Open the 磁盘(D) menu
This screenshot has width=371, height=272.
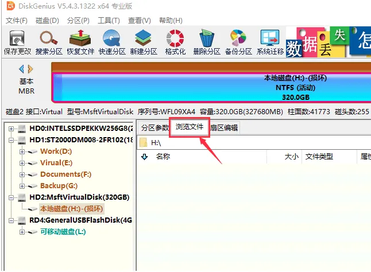[x=47, y=21]
